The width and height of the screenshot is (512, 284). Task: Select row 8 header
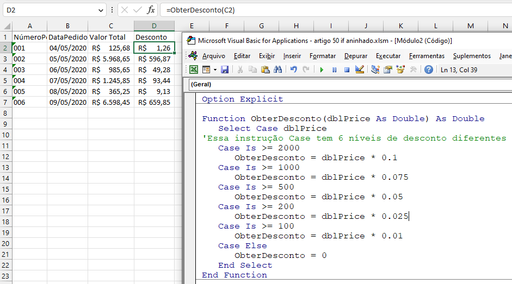click(5, 113)
